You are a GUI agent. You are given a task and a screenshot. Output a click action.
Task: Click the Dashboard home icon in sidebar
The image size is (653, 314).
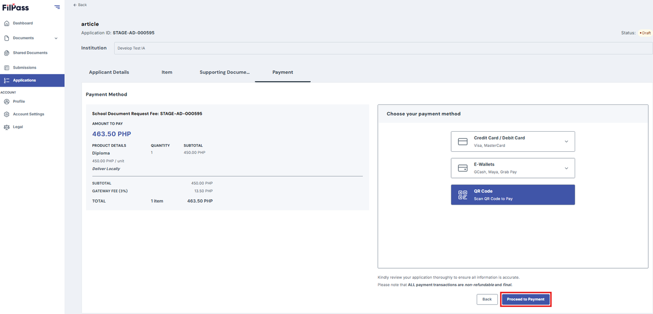coord(7,23)
